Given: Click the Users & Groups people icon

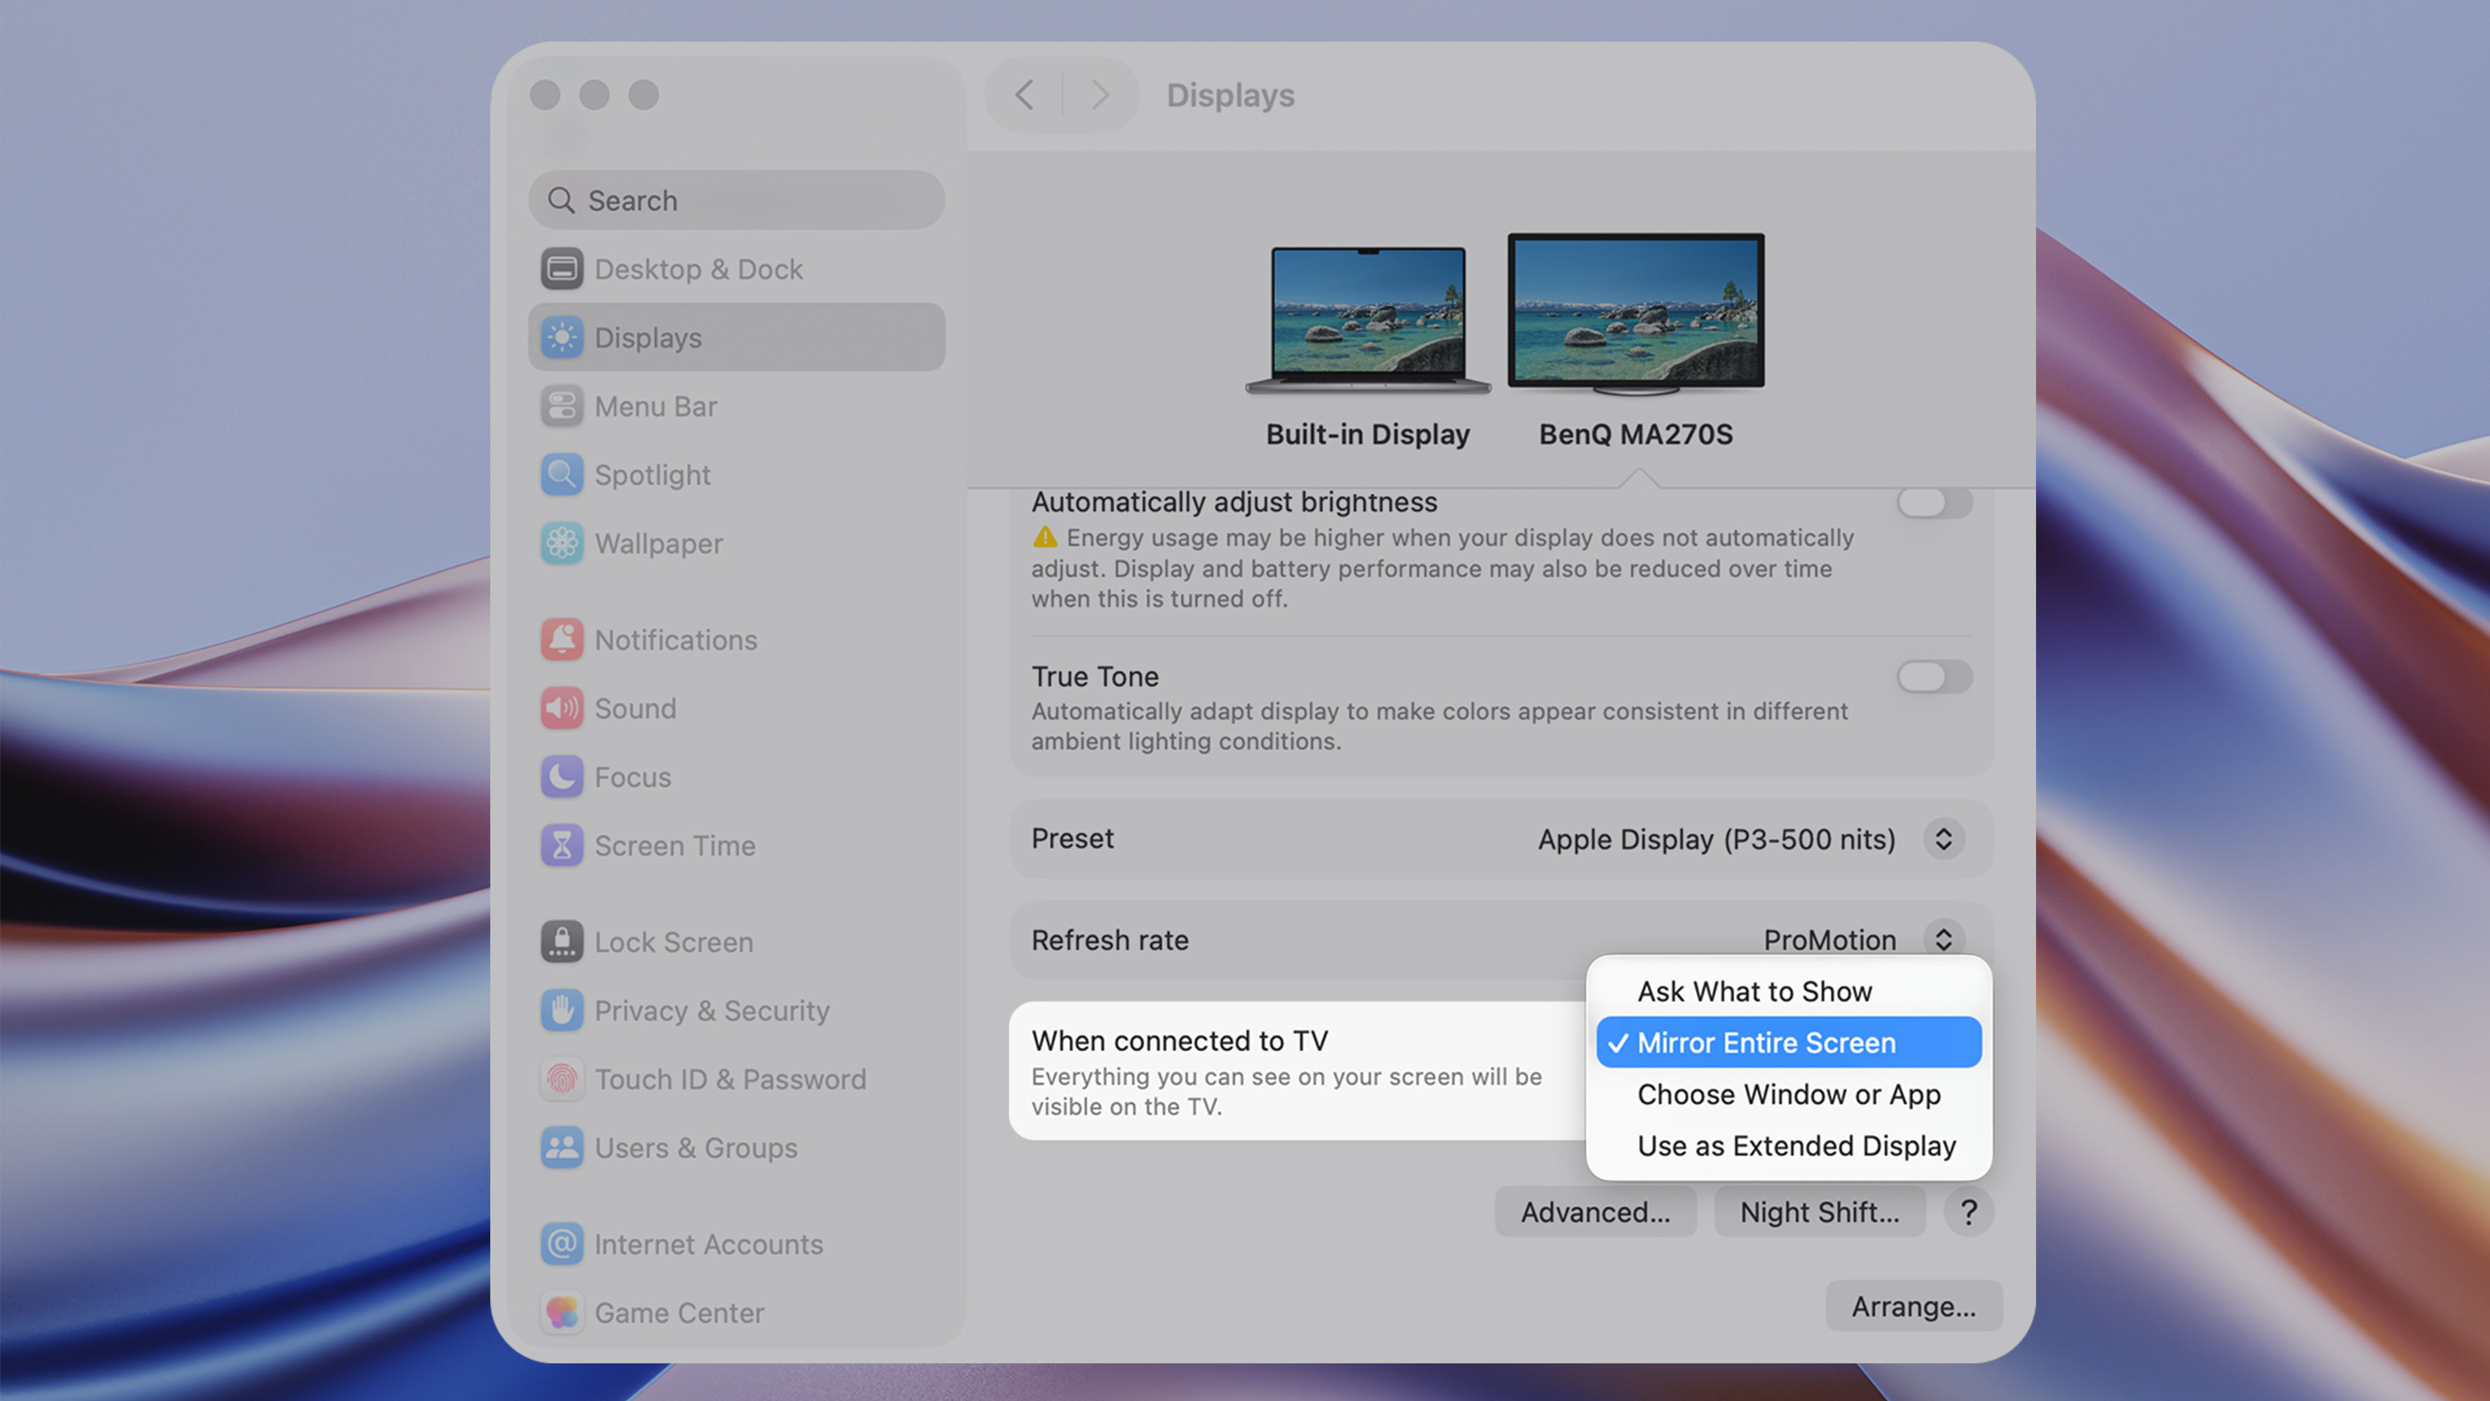Looking at the screenshot, I should tap(562, 1147).
